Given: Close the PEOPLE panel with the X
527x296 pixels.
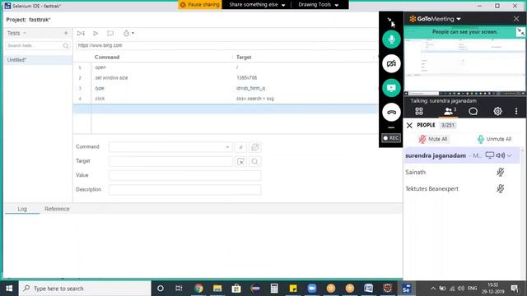Looking at the screenshot, I should 409,125.
